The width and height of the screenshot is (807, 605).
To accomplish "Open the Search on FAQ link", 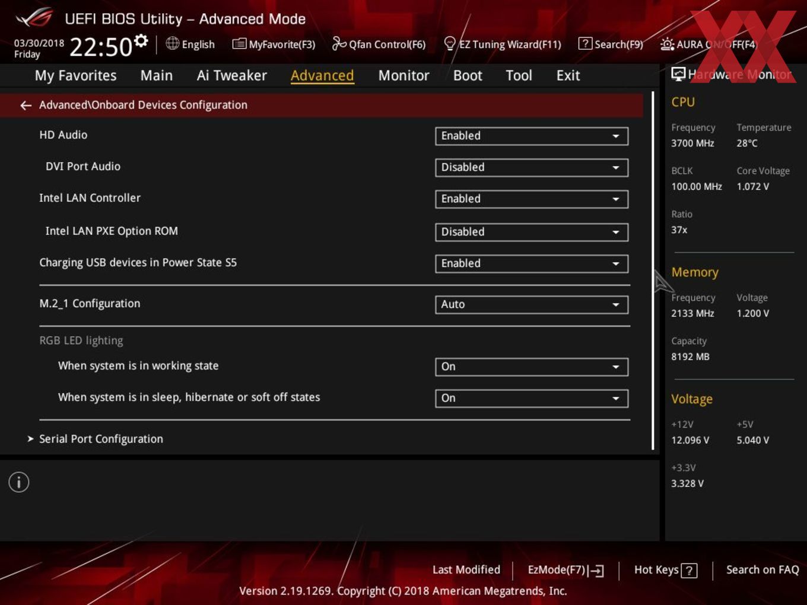I will (x=762, y=569).
